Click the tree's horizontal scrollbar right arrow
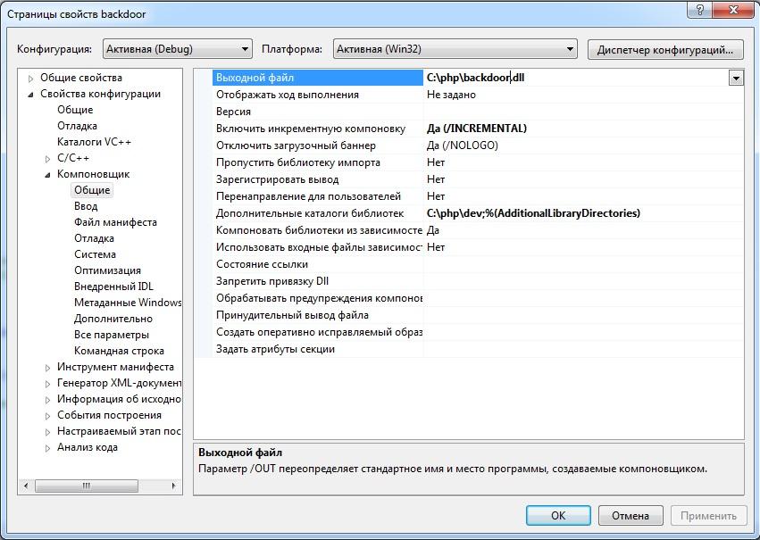Image resolution: width=760 pixels, height=540 pixels. click(173, 486)
